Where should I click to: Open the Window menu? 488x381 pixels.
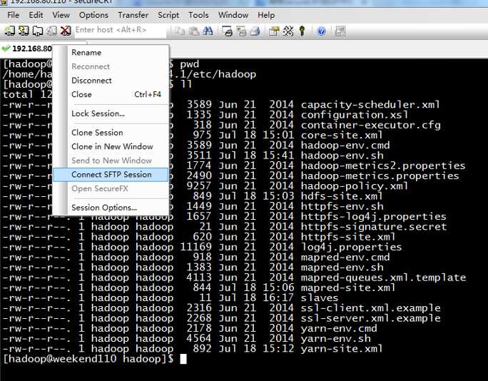(x=233, y=15)
